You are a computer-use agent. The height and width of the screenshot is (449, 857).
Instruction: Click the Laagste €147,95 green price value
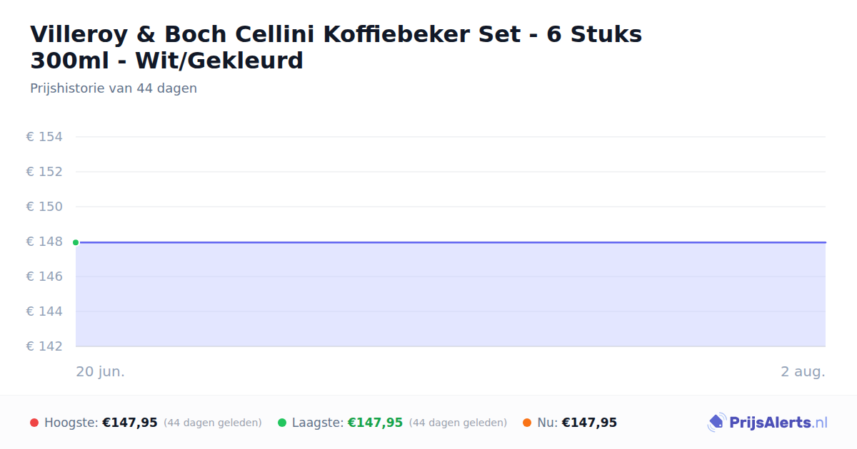375,423
